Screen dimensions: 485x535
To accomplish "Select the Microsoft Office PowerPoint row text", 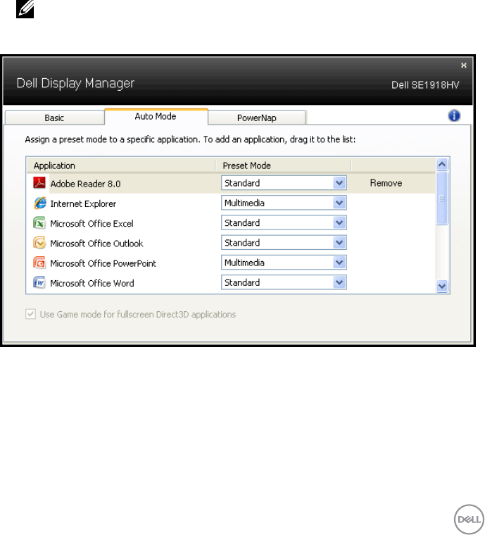I will click(x=103, y=263).
